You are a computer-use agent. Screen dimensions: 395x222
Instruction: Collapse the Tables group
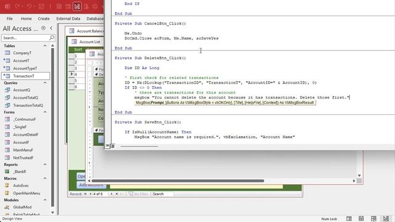(45, 46)
